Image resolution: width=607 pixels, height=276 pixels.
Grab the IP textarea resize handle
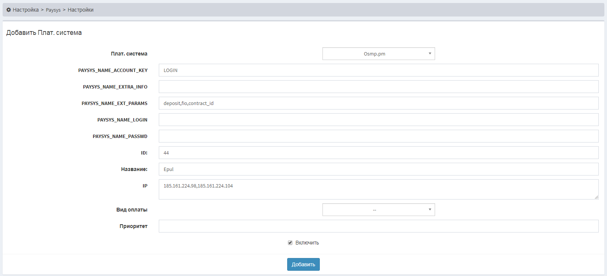[x=596, y=197]
